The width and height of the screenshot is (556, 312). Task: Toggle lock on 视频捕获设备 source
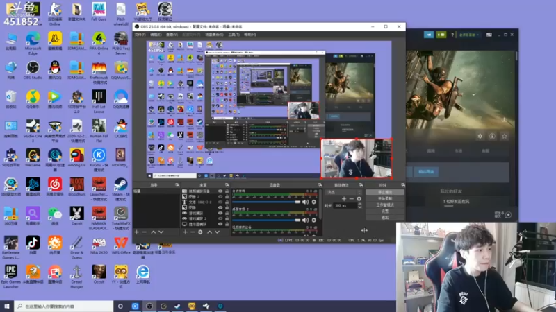(x=227, y=191)
